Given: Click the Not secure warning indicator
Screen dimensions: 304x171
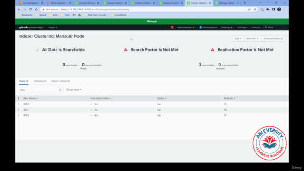Looking at the screenshot, I should click(50, 9).
